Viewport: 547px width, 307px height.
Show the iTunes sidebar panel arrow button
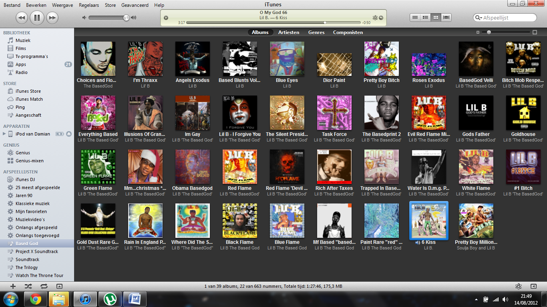[x=533, y=286]
